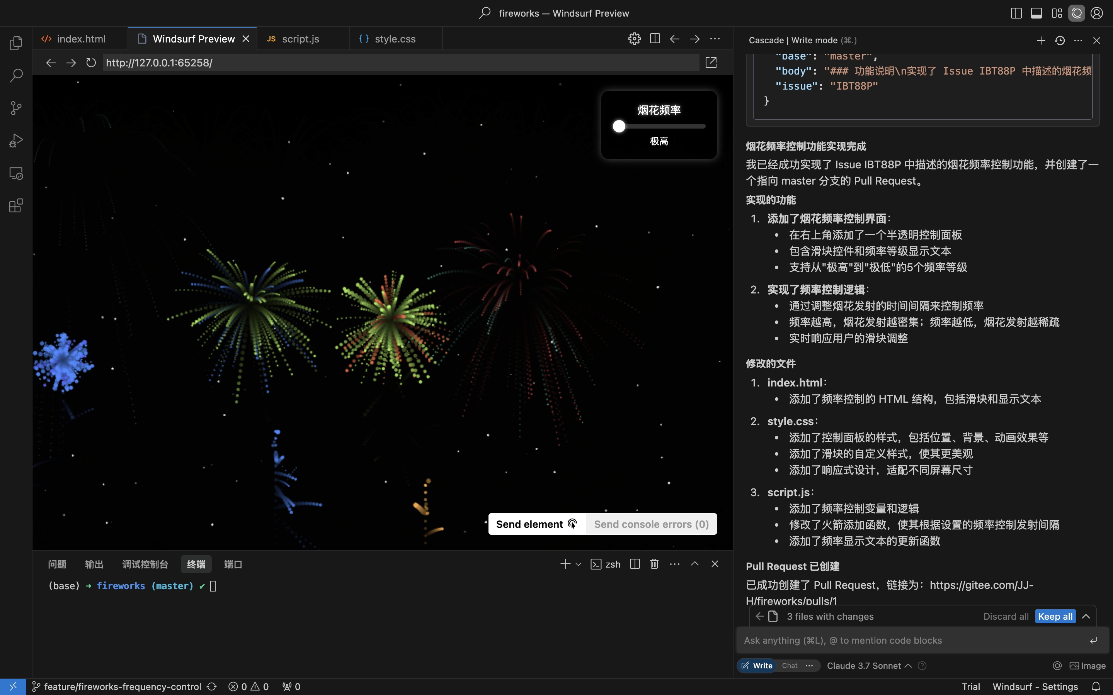Start a new Cascade conversation

pos(1041,41)
